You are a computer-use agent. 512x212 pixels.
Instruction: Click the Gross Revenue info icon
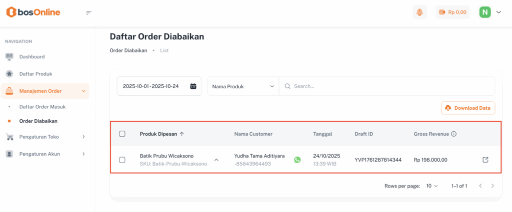point(453,134)
